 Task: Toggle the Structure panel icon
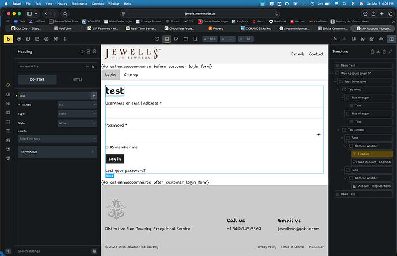point(391,39)
